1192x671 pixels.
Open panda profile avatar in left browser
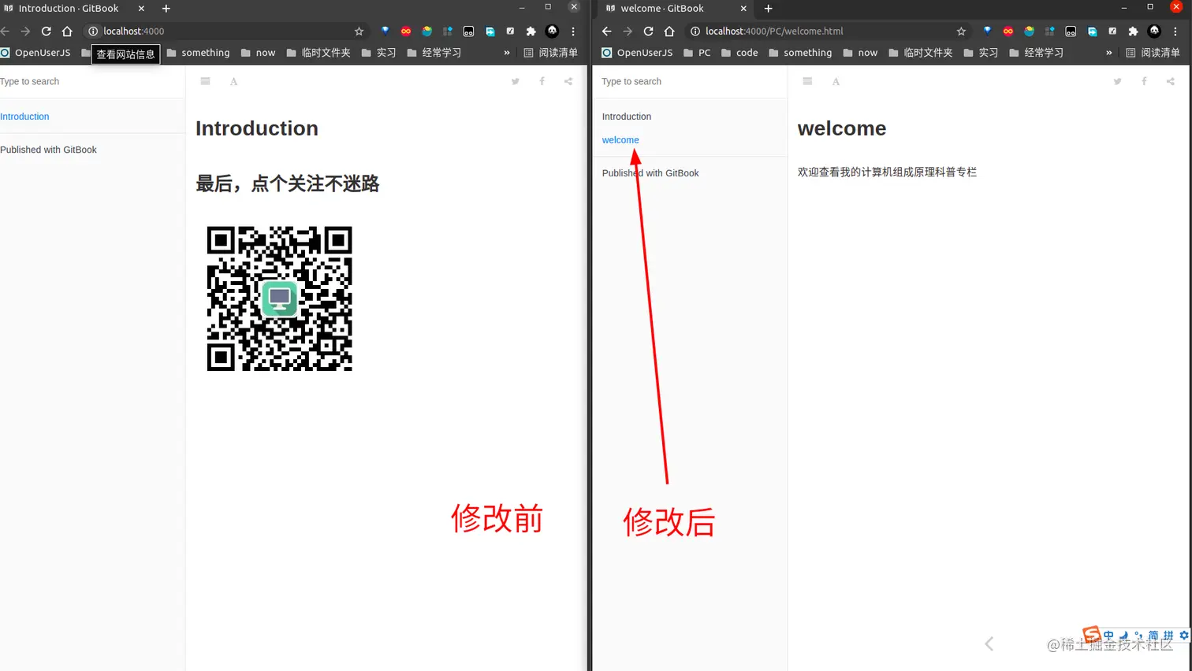tap(552, 32)
